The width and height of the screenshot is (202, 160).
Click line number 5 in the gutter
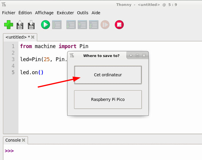(13, 72)
